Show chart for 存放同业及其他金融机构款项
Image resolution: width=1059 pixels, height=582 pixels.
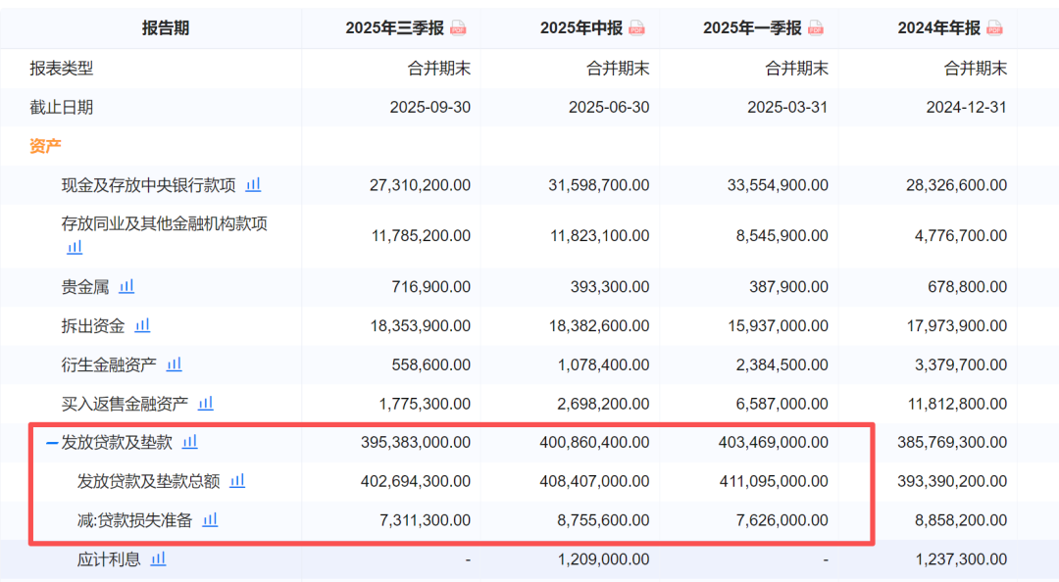pos(75,248)
